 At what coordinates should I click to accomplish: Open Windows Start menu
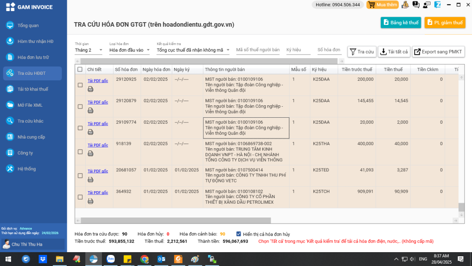8,259
